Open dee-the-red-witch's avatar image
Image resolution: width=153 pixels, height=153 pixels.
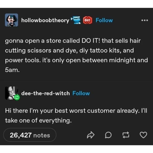[x=11, y=93]
